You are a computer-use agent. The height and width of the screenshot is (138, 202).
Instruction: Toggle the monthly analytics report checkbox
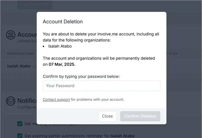click(x=20, y=124)
